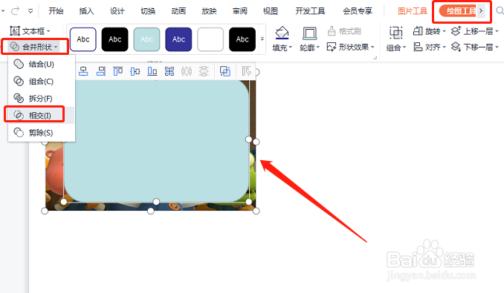Click the 轮廓 outline icon

point(309,33)
